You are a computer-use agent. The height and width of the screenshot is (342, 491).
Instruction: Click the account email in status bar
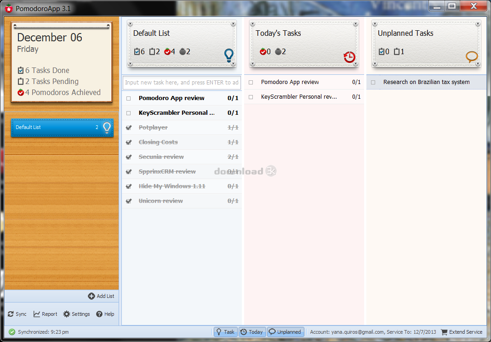pyautogui.click(x=358, y=332)
